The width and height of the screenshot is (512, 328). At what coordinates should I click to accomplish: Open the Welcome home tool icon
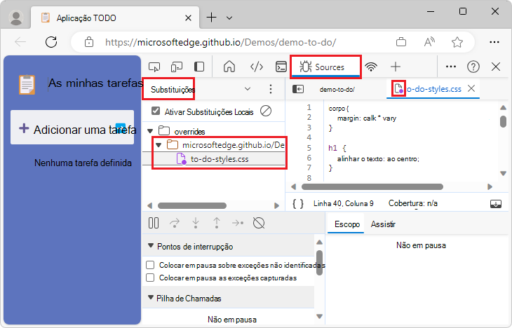(x=229, y=67)
